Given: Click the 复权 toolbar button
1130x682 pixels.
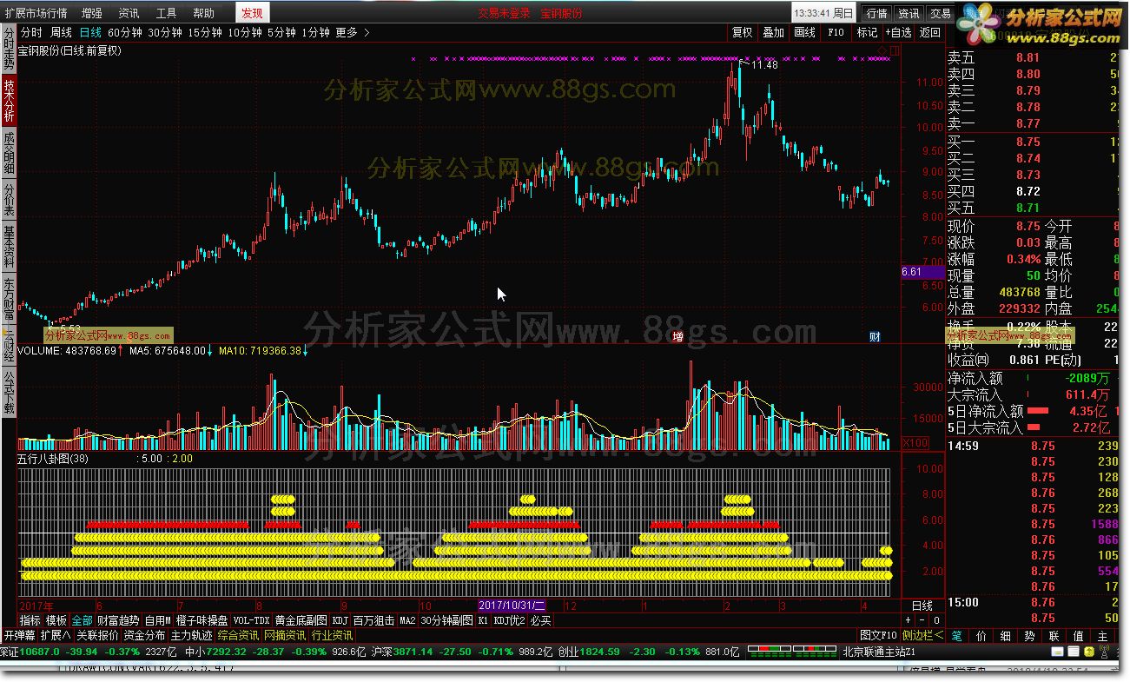Looking at the screenshot, I should [743, 32].
